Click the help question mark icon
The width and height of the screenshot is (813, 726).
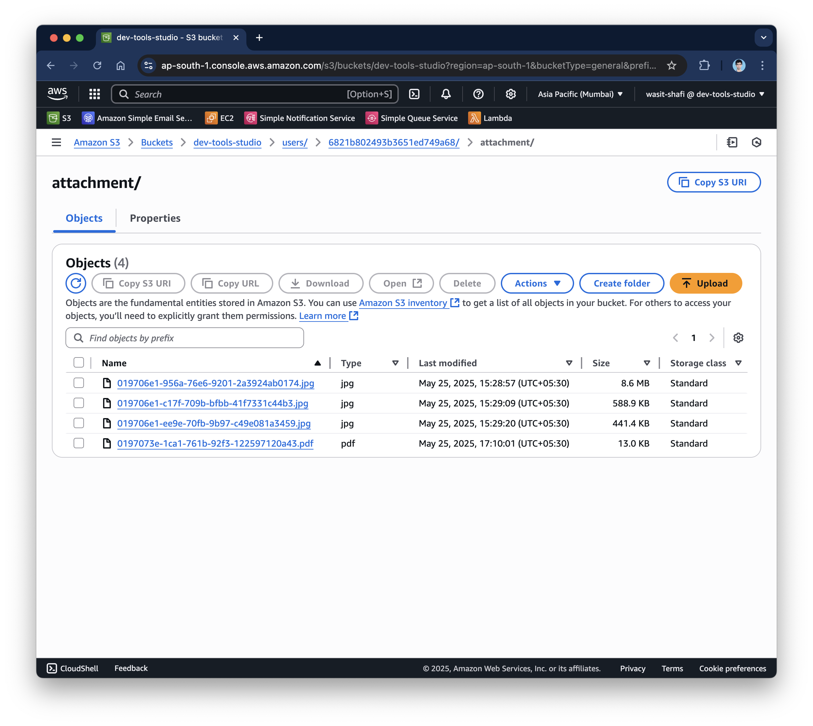pos(478,94)
